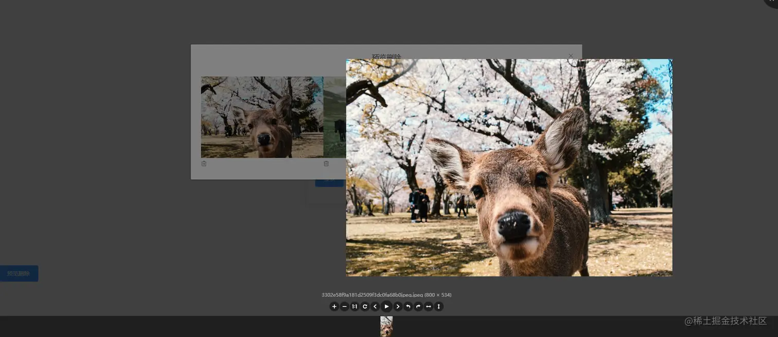
Task: Start slideshow with the play button
Action: coord(386,307)
